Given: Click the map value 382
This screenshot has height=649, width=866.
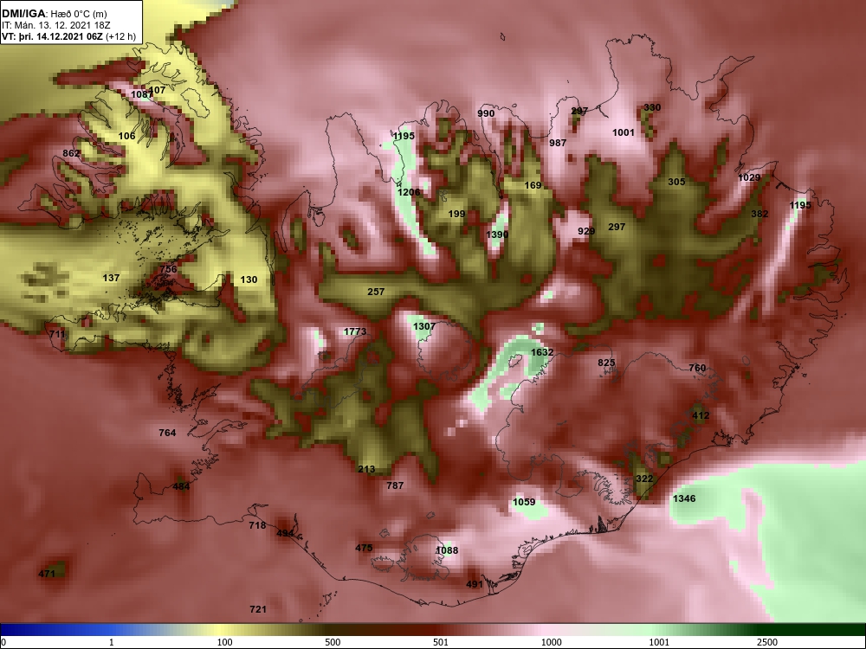Looking at the screenshot, I should (760, 214).
